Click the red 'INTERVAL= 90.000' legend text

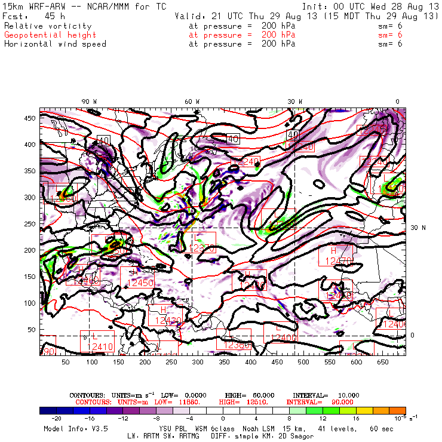[x=320, y=402]
